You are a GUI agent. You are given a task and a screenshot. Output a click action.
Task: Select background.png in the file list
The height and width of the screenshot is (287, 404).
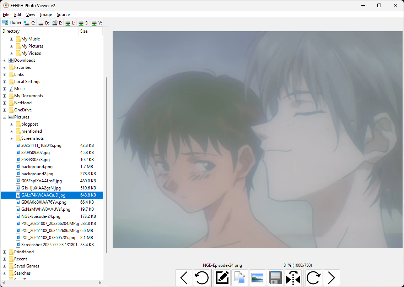[x=37, y=167]
